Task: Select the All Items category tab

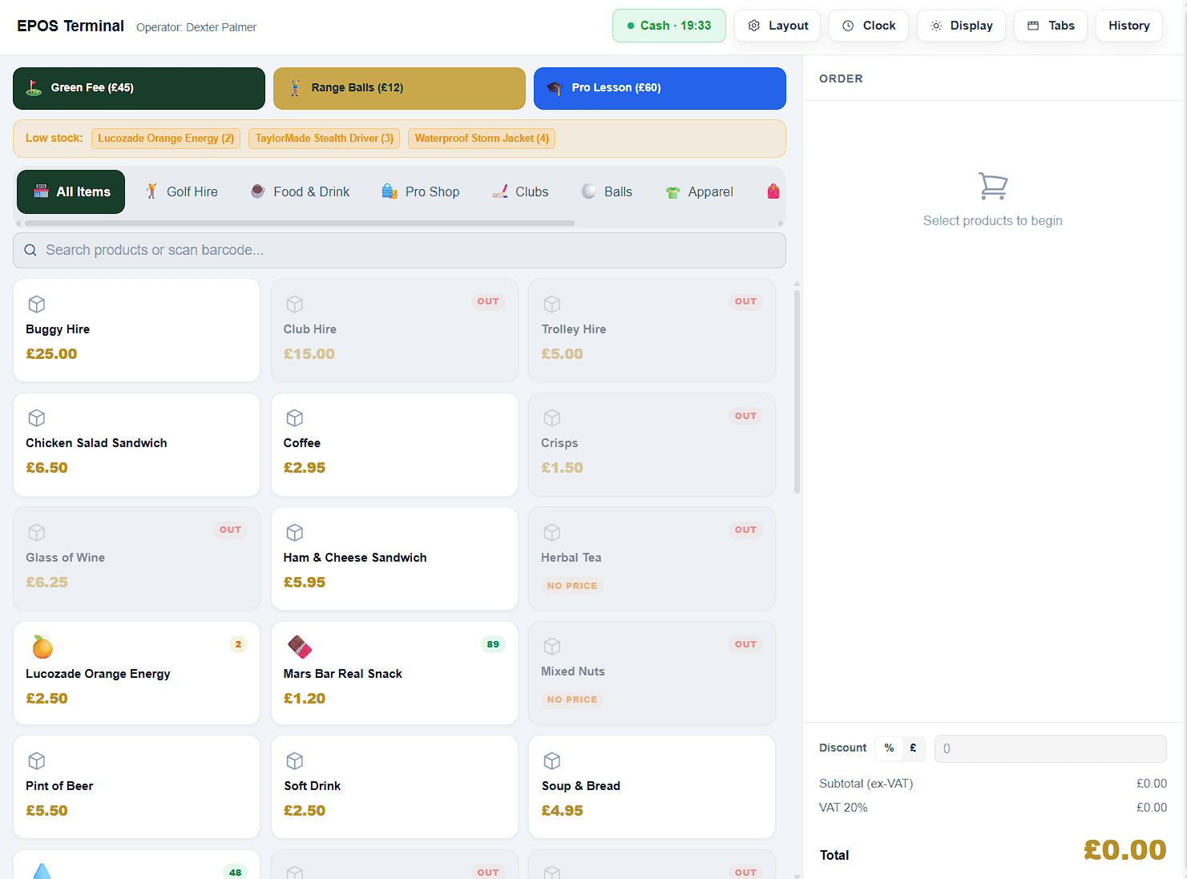Action: click(x=71, y=192)
